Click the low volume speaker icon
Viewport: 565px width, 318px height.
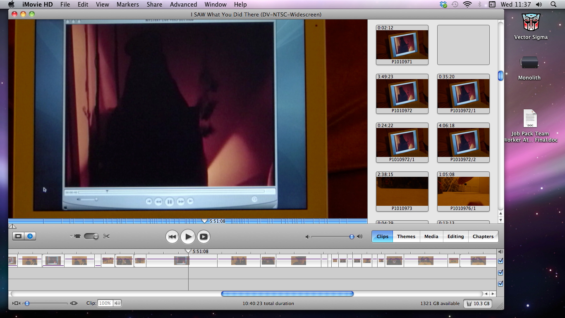[307, 237]
